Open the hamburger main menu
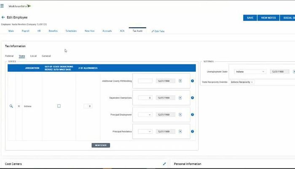Image resolution: width=295 pixels, height=169 pixels. (2, 6)
